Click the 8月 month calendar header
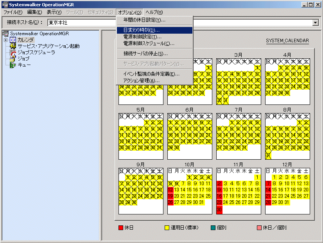Screen dimensions: 323x243 tap(287, 110)
